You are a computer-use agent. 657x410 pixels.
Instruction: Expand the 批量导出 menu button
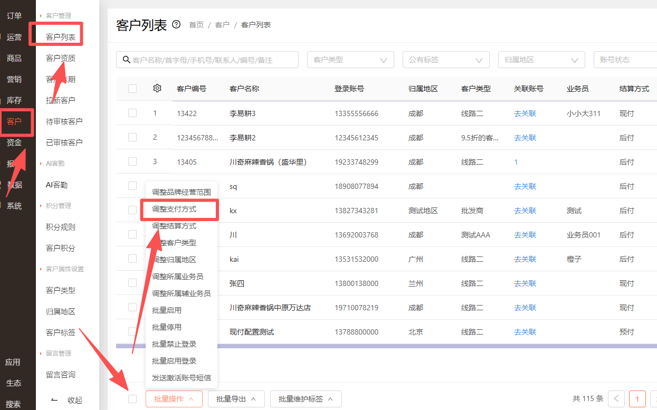tap(236, 399)
